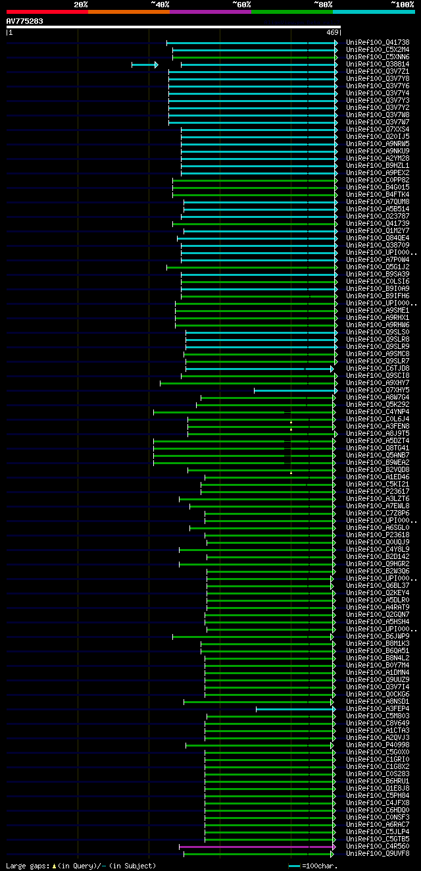The height and width of the screenshot is (871, 421).
Task: Open hit UniRef100_P40998
Action: [378, 745]
